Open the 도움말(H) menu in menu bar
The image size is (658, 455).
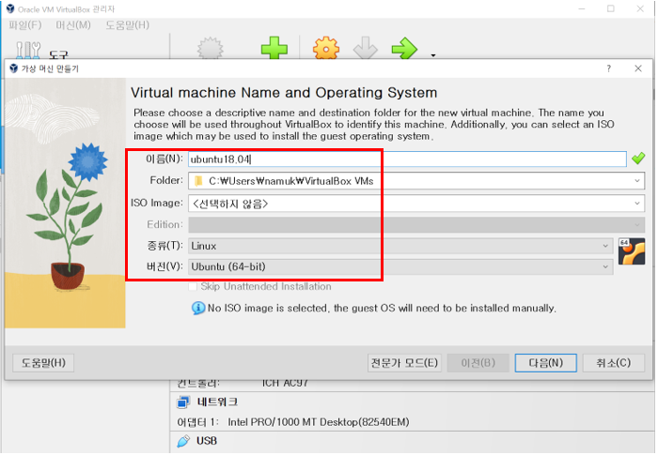127,25
